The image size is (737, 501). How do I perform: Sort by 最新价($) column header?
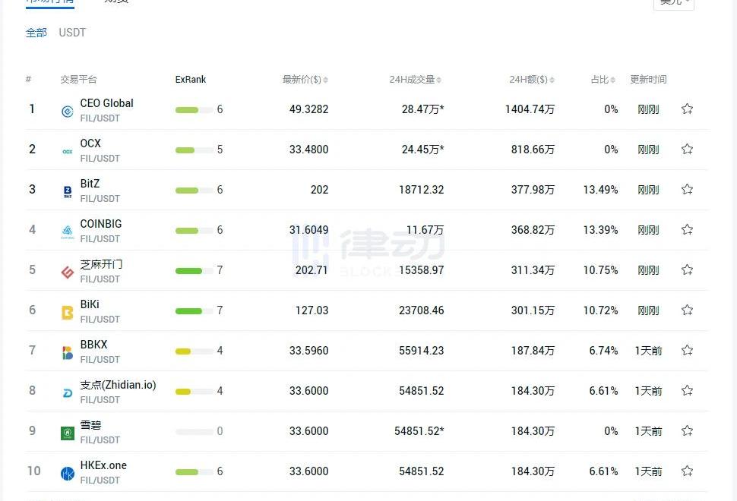[x=305, y=80]
